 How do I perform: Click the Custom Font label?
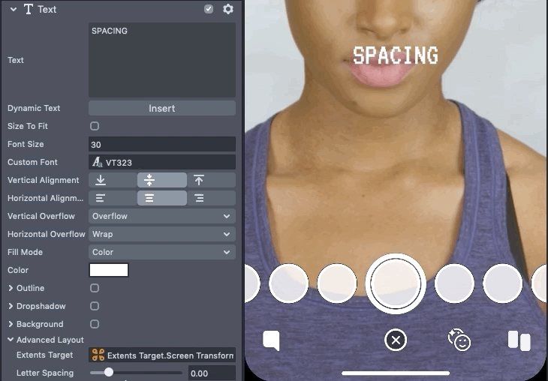(x=32, y=162)
